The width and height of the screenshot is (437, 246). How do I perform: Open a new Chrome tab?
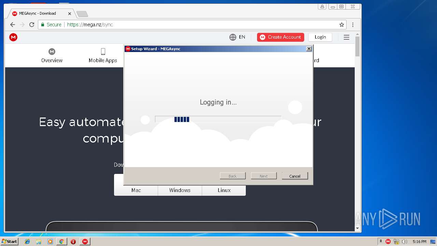coord(82,14)
